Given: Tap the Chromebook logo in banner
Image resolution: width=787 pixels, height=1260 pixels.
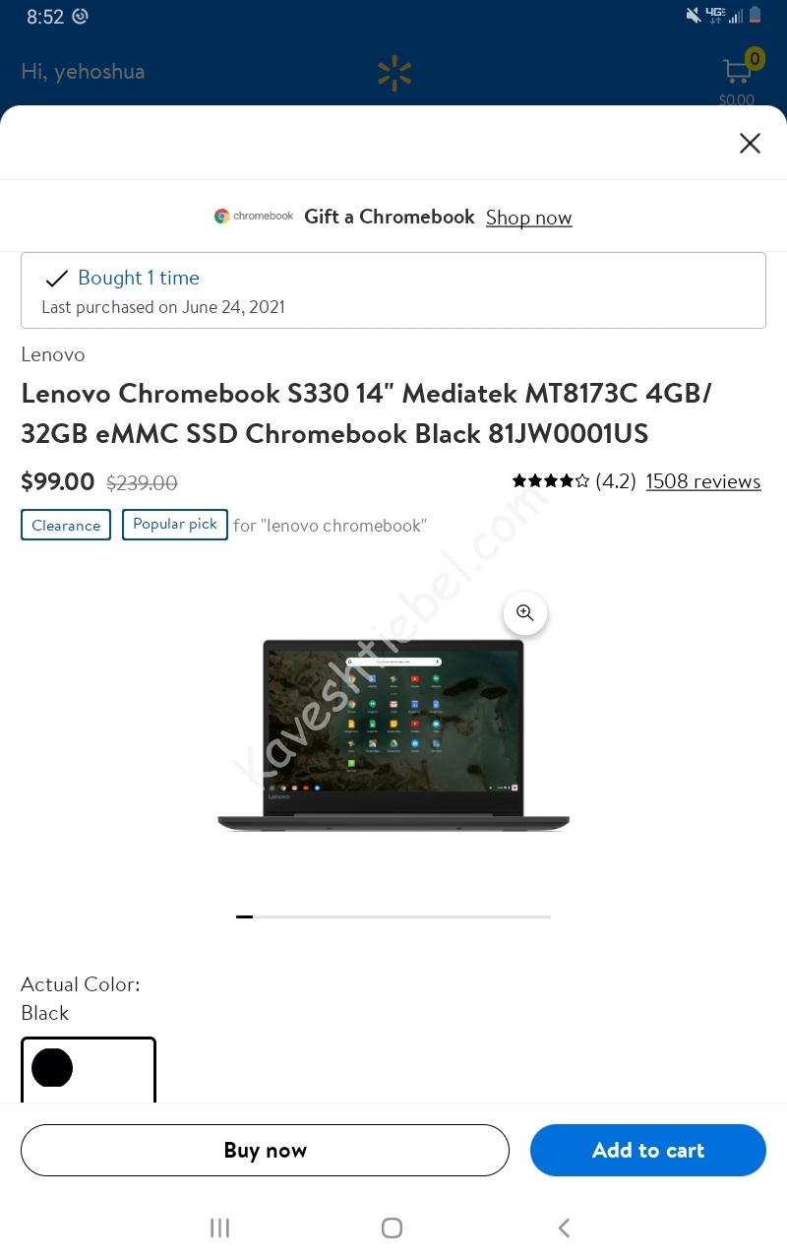Looking at the screenshot, I should coord(254,217).
